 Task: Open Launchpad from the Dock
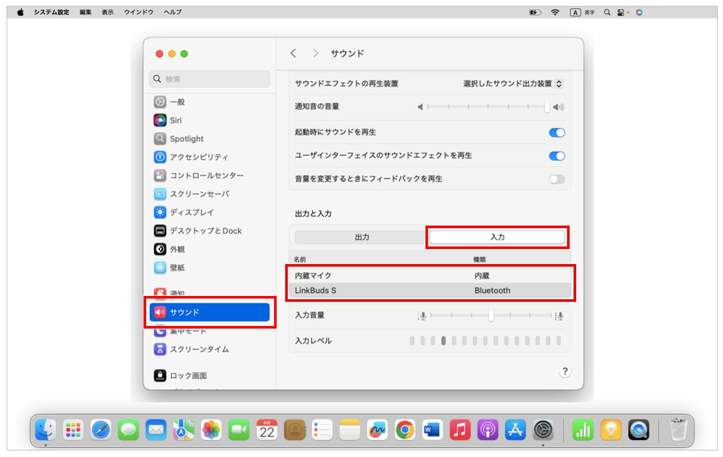[73, 430]
